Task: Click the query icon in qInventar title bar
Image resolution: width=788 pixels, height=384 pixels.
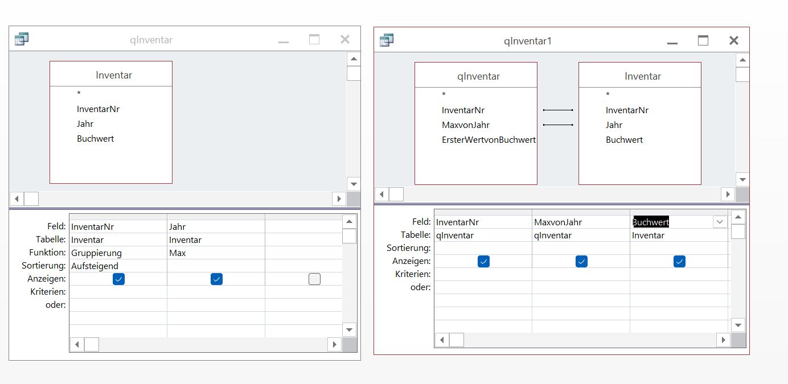Action: point(22,39)
